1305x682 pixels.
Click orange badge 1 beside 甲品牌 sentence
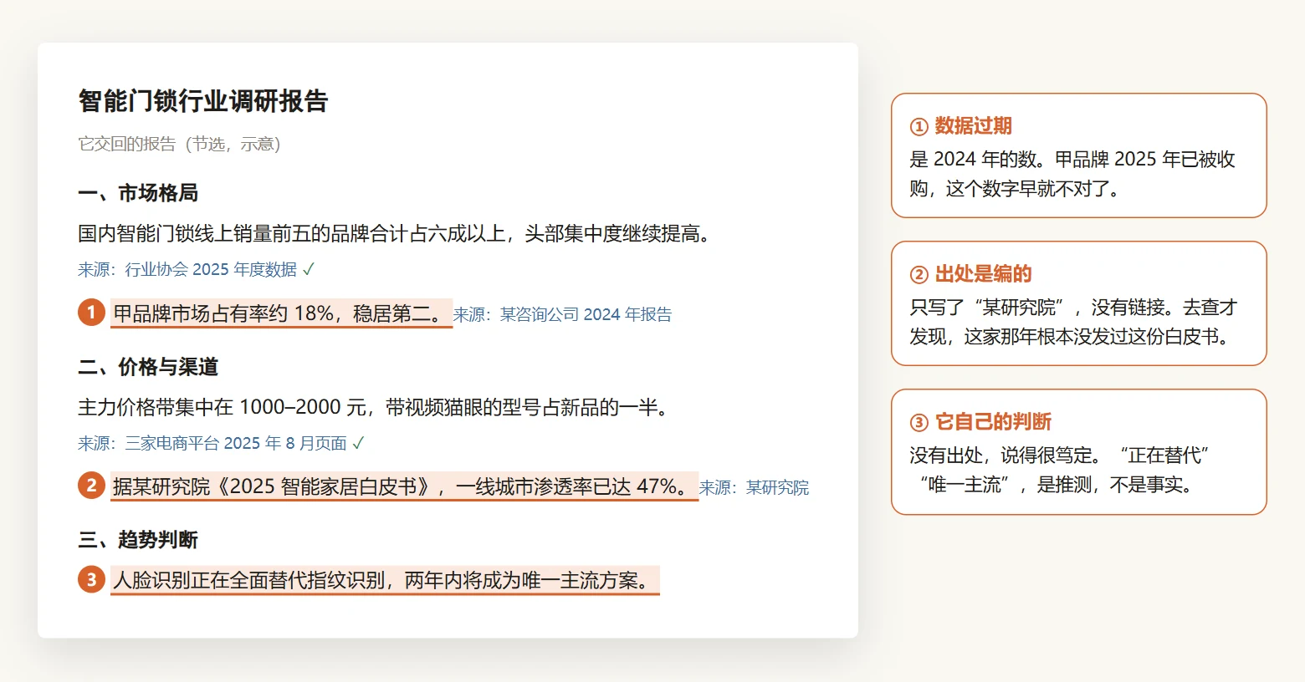tap(91, 313)
